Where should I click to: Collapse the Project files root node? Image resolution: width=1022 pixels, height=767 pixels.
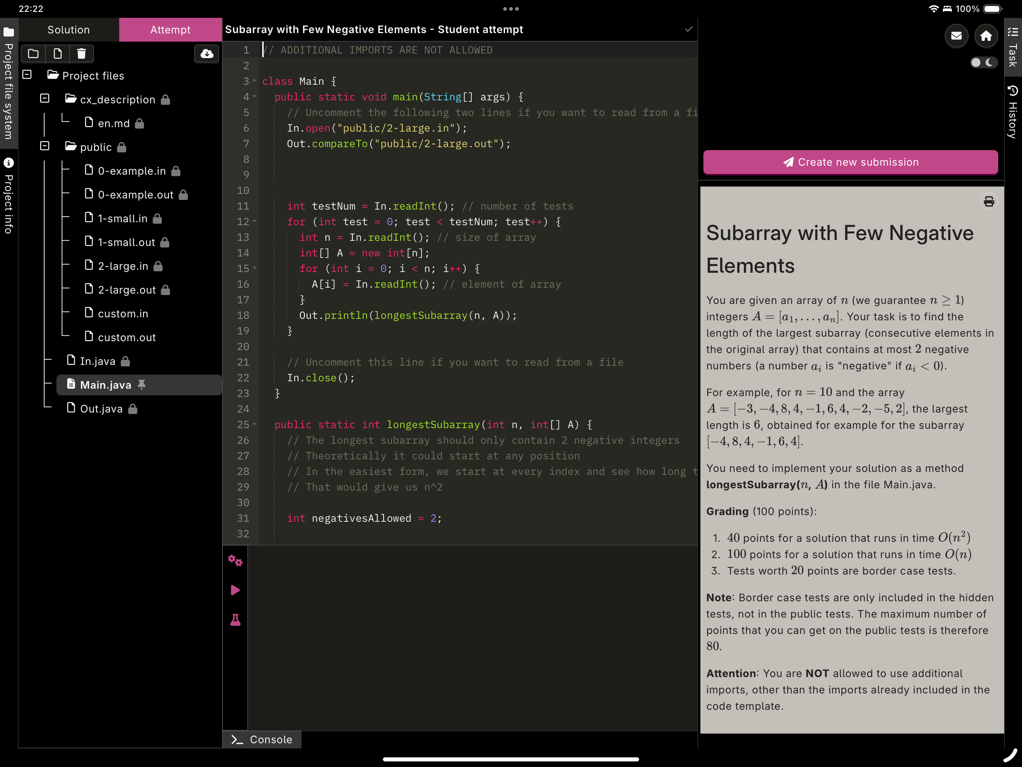(x=27, y=74)
